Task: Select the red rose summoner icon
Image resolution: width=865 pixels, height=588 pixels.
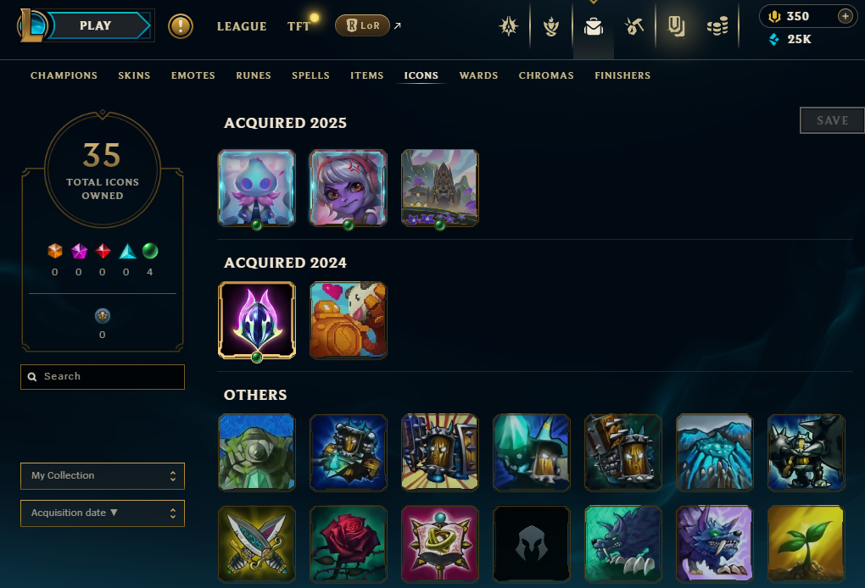Action: pyautogui.click(x=348, y=544)
